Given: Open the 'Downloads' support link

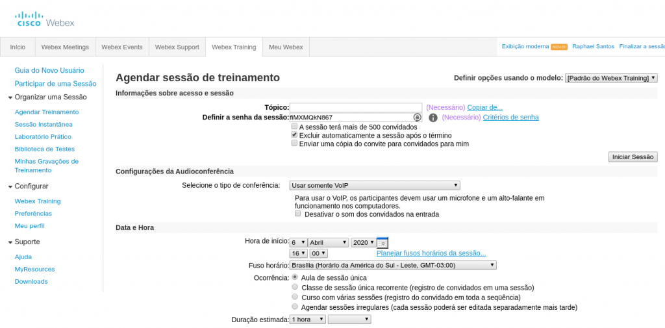Looking at the screenshot, I should tap(31, 282).
